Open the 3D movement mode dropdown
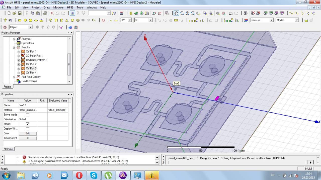Viewport: 321px width, 180px height. click(150, 20)
